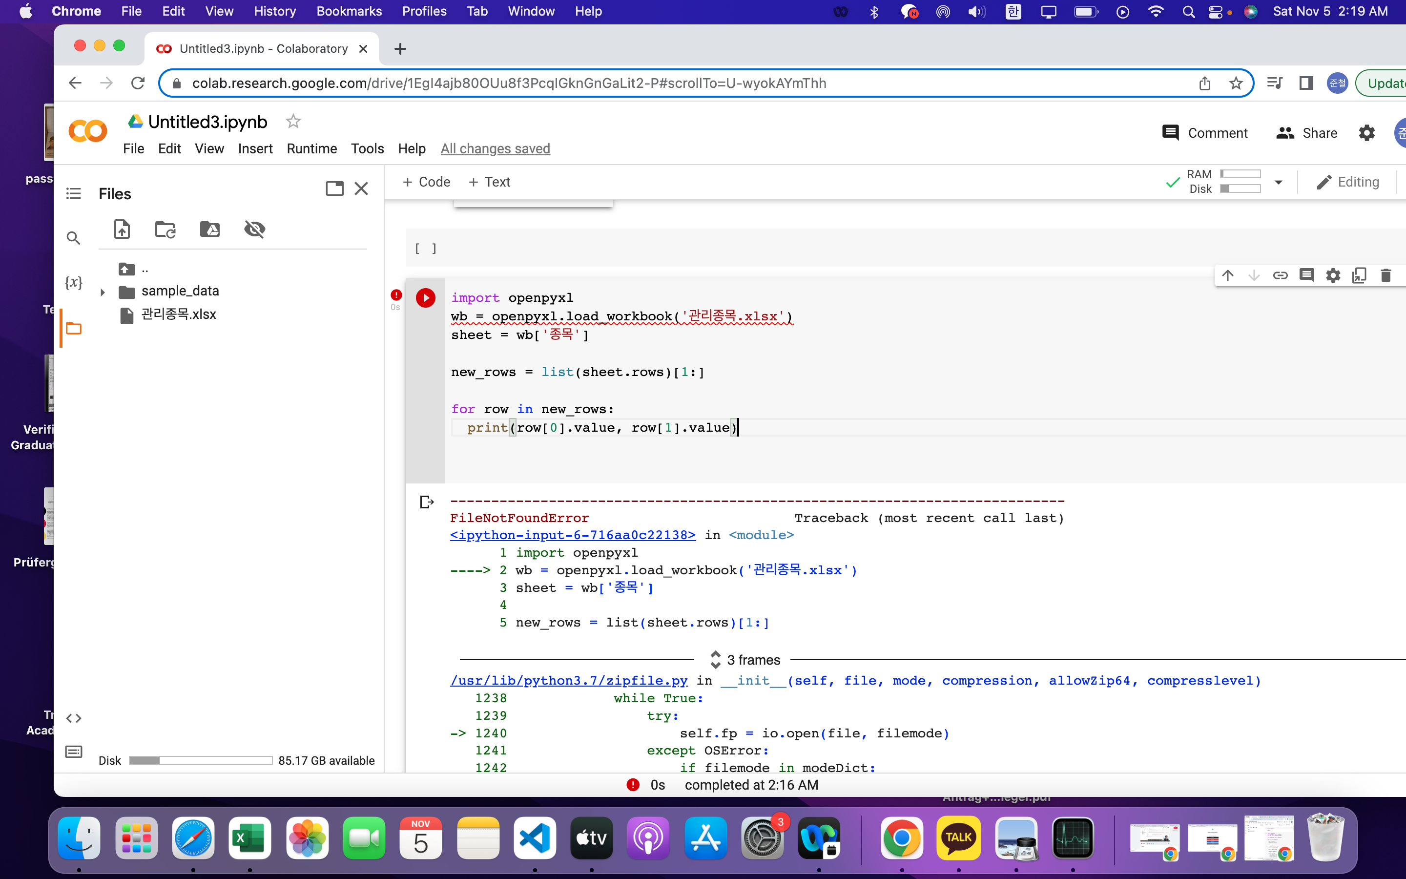1406x879 pixels.
Task: Run the openpyxl code cell
Action: coord(425,298)
